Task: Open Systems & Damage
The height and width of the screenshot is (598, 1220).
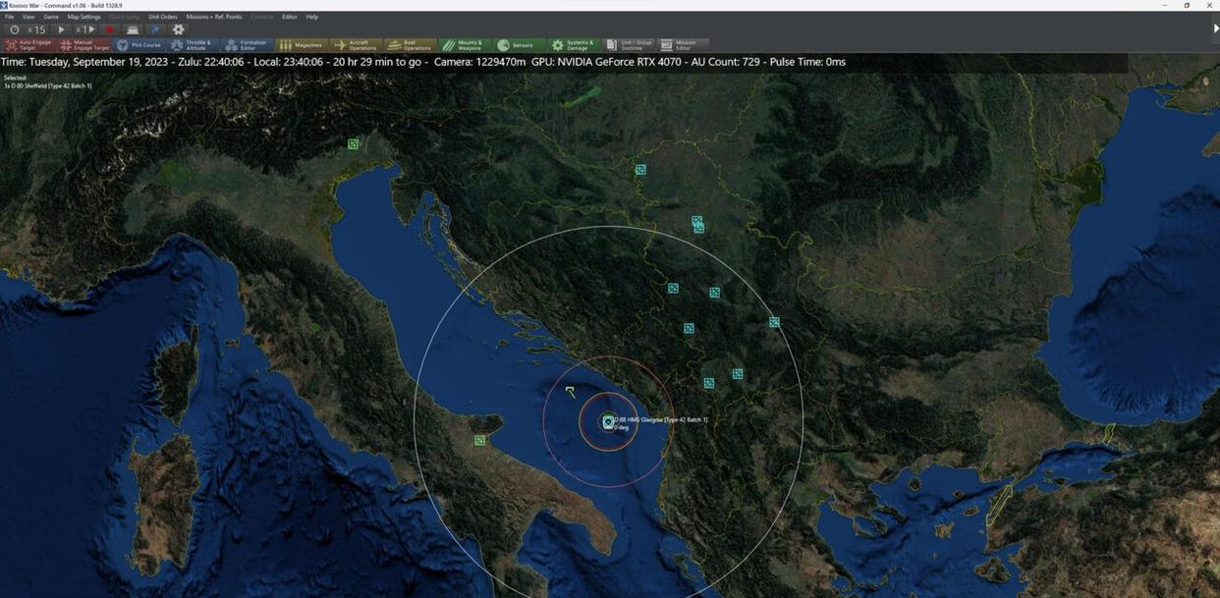Action: tap(572, 45)
